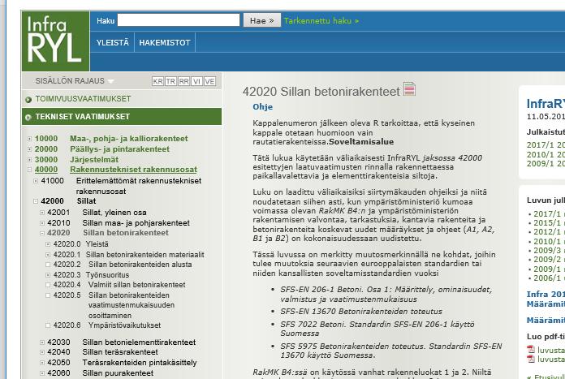The height and width of the screenshot is (379, 565).
Task: Open the Järjestelmät link
Action: 94,160
